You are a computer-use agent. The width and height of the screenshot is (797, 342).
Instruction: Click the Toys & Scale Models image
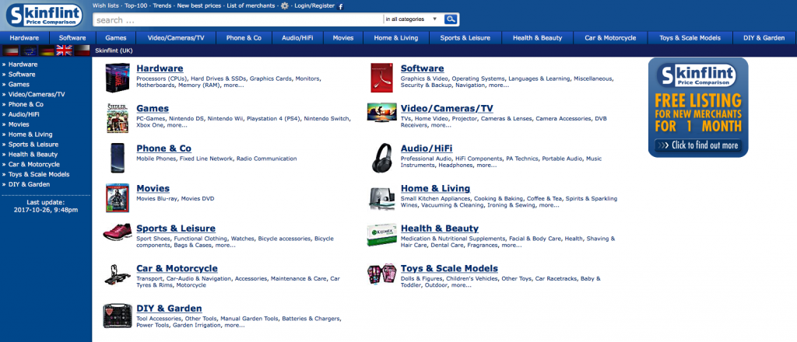[x=381, y=274]
